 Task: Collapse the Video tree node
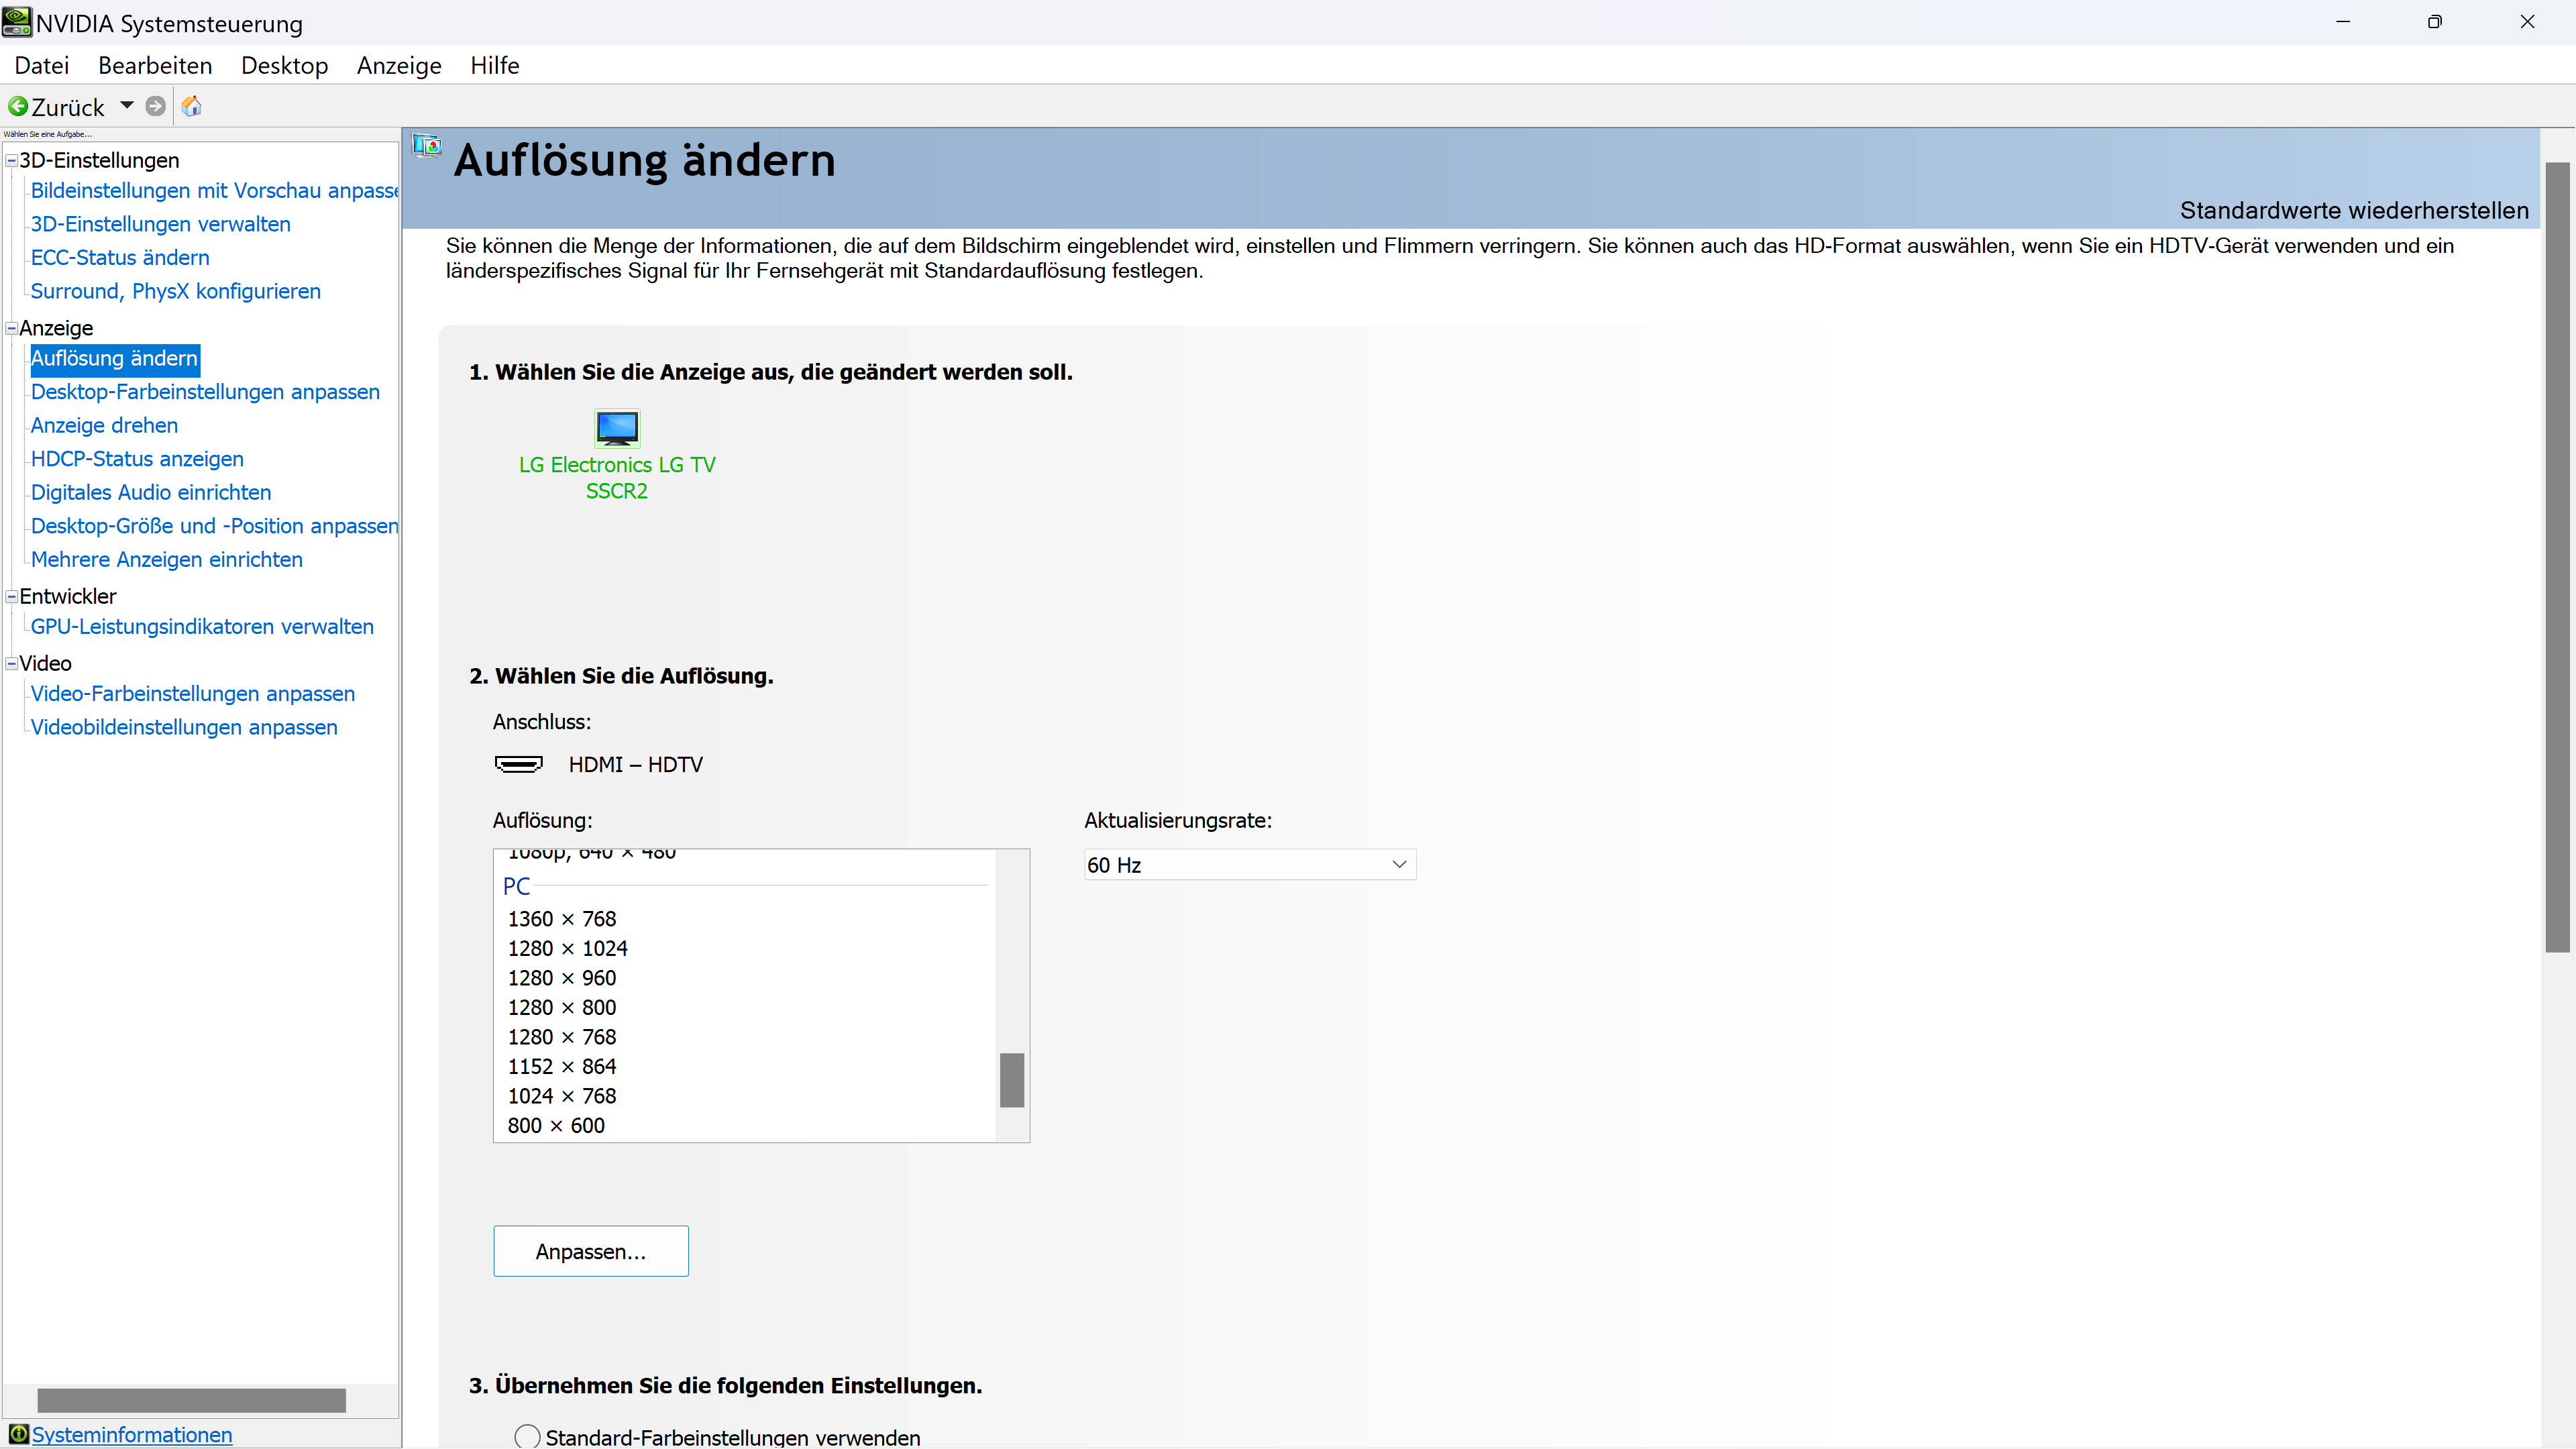pos(12,663)
